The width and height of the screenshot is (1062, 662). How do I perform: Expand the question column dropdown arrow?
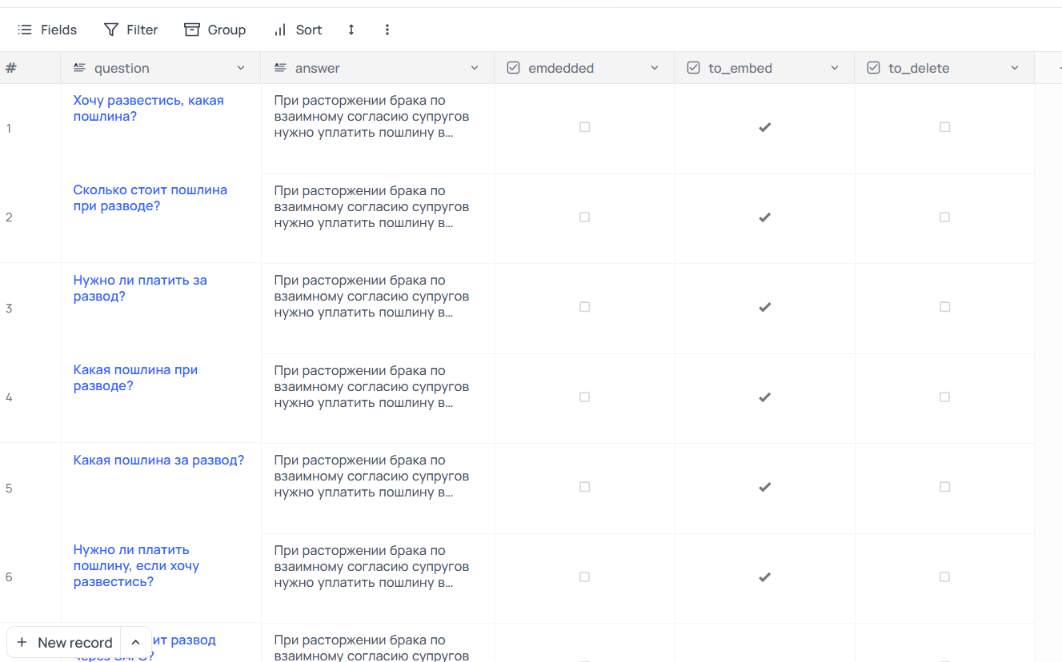click(x=241, y=68)
